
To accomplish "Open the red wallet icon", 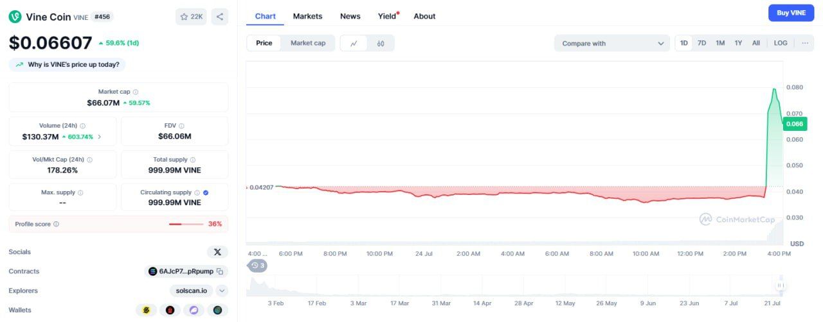I will [x=170, y=310].
